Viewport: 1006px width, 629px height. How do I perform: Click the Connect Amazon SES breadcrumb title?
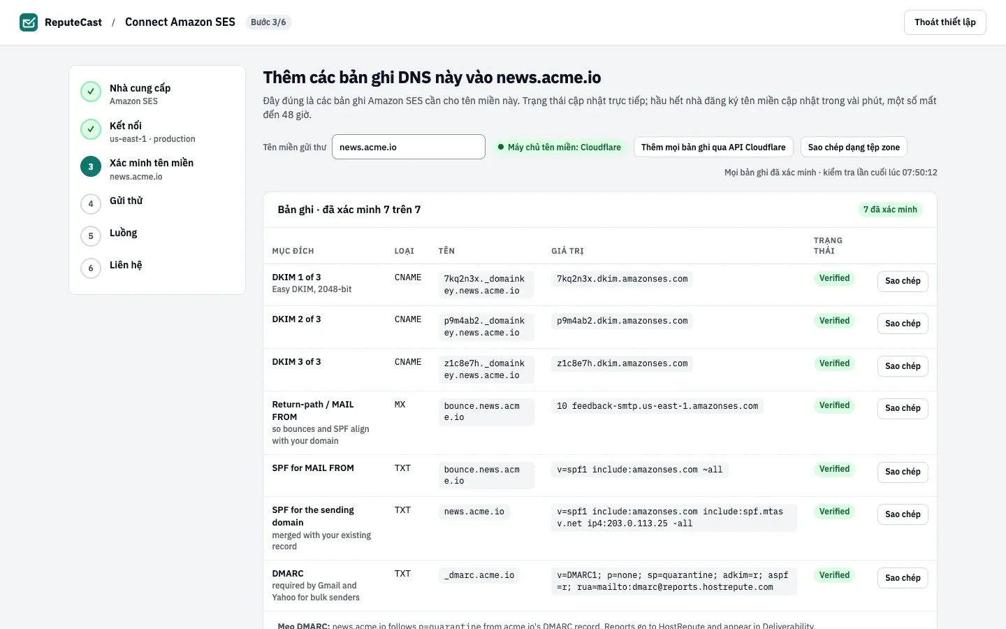[x=180, y=22]
